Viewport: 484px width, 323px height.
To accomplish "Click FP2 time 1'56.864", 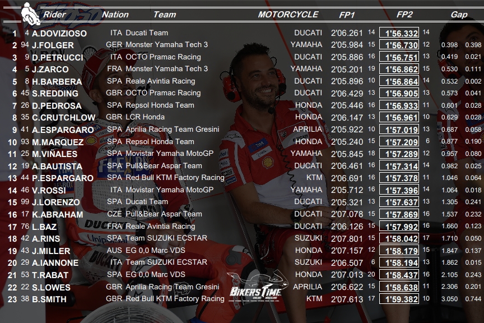I will (x=399, y=81).
